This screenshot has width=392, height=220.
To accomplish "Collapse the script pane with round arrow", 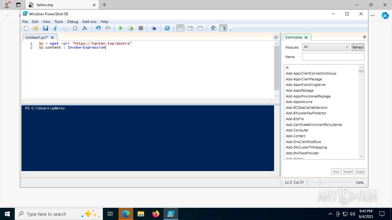I will pos(276,37).
